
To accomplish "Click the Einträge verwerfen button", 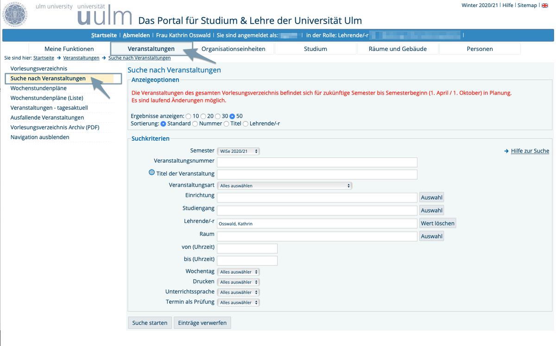I will [202, 323].
